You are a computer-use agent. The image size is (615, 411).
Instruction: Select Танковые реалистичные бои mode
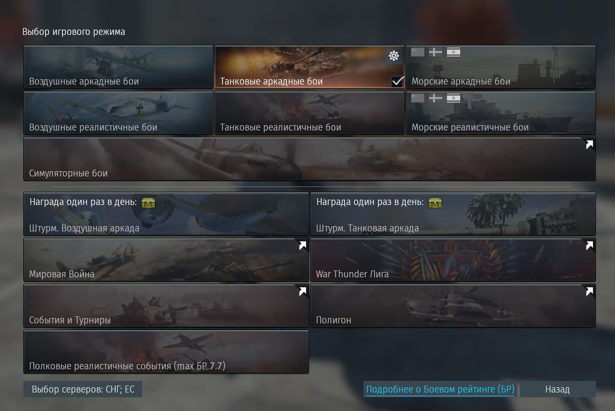click(310, 113)
